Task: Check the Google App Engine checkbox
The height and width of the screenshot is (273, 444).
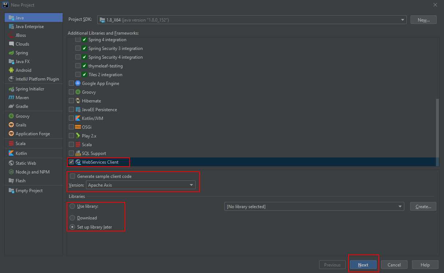Action: click(x=71, y=83)
